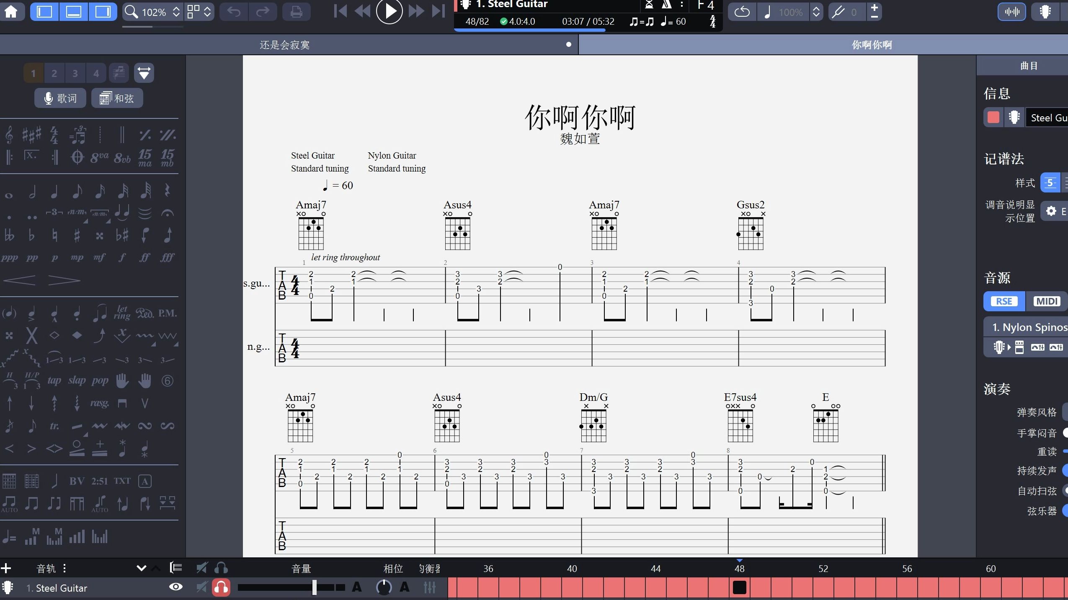Edit the Steel Guitar track name field
The image size is (1068, 600).
click(1048, 118)
